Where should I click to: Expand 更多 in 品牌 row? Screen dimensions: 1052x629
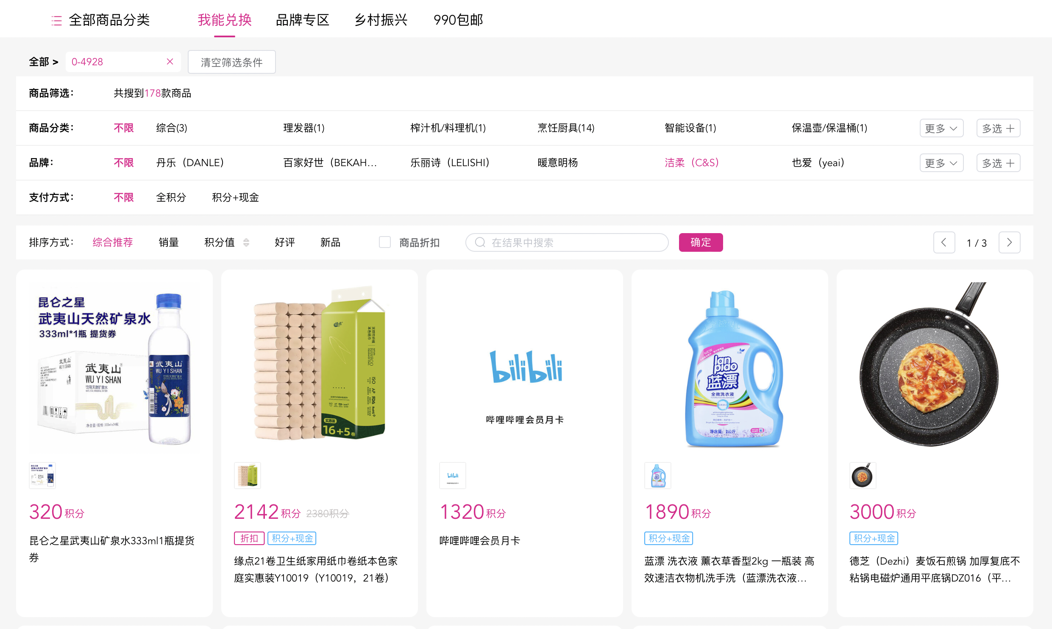coord(941,163)
